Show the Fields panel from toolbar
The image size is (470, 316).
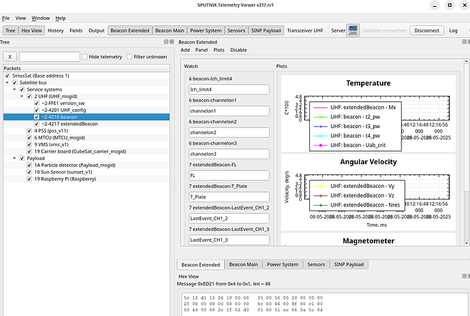76,31
